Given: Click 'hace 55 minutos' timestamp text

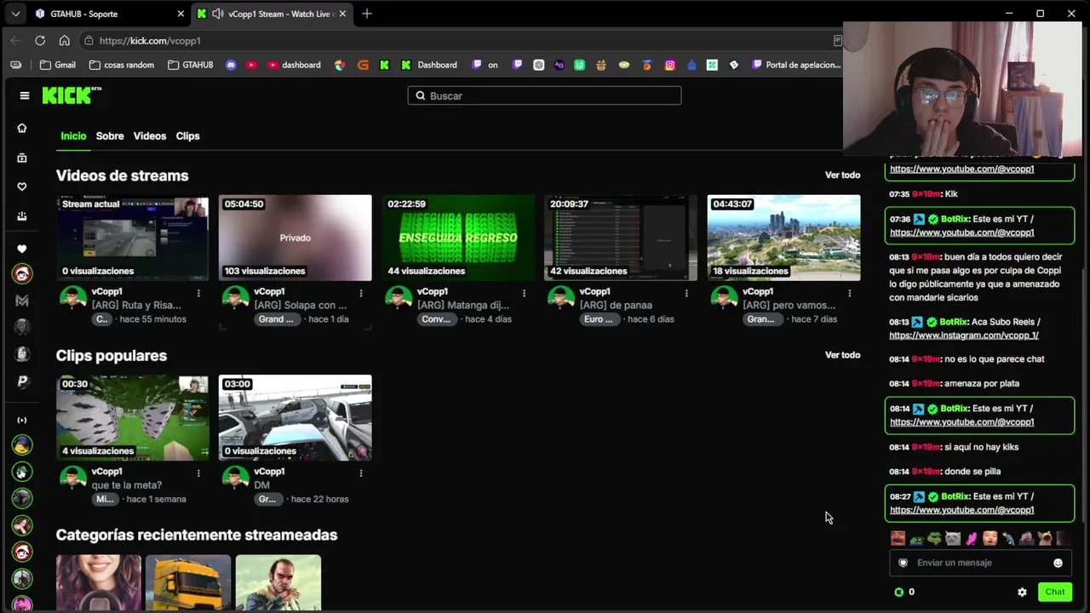Looking at the screenshot, I should coord(152,319).
